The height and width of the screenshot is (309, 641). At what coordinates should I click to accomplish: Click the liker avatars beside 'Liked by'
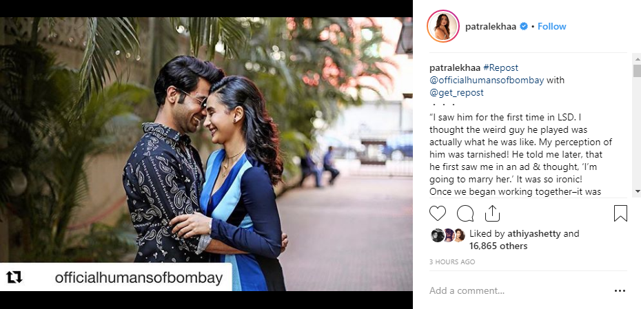tap(448, 235)
